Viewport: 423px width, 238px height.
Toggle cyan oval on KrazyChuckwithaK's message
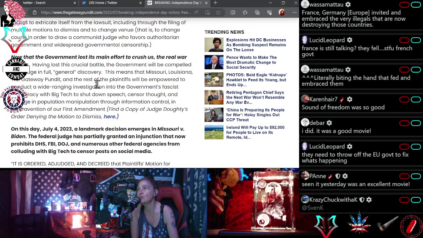tap(416, 200)
